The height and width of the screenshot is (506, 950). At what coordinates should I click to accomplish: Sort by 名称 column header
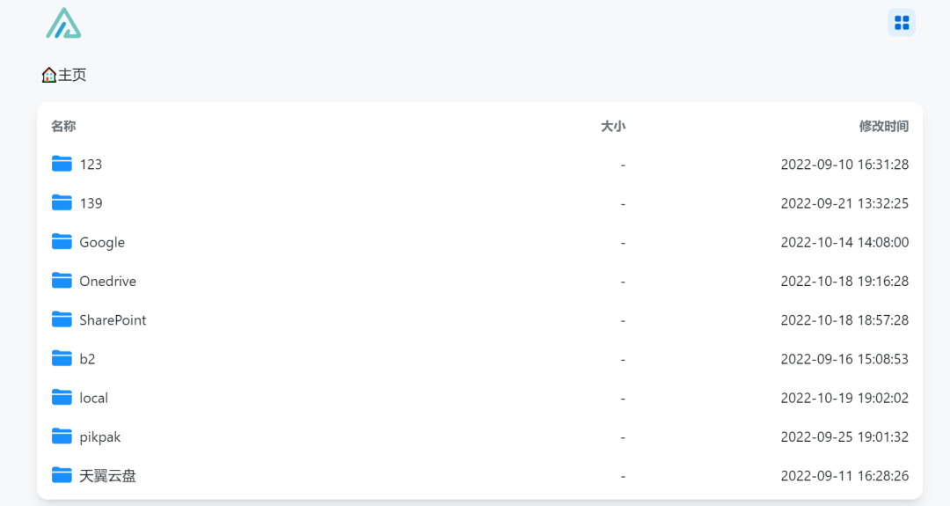63,126
